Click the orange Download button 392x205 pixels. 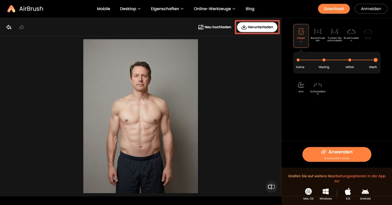(x=334, y=9)
